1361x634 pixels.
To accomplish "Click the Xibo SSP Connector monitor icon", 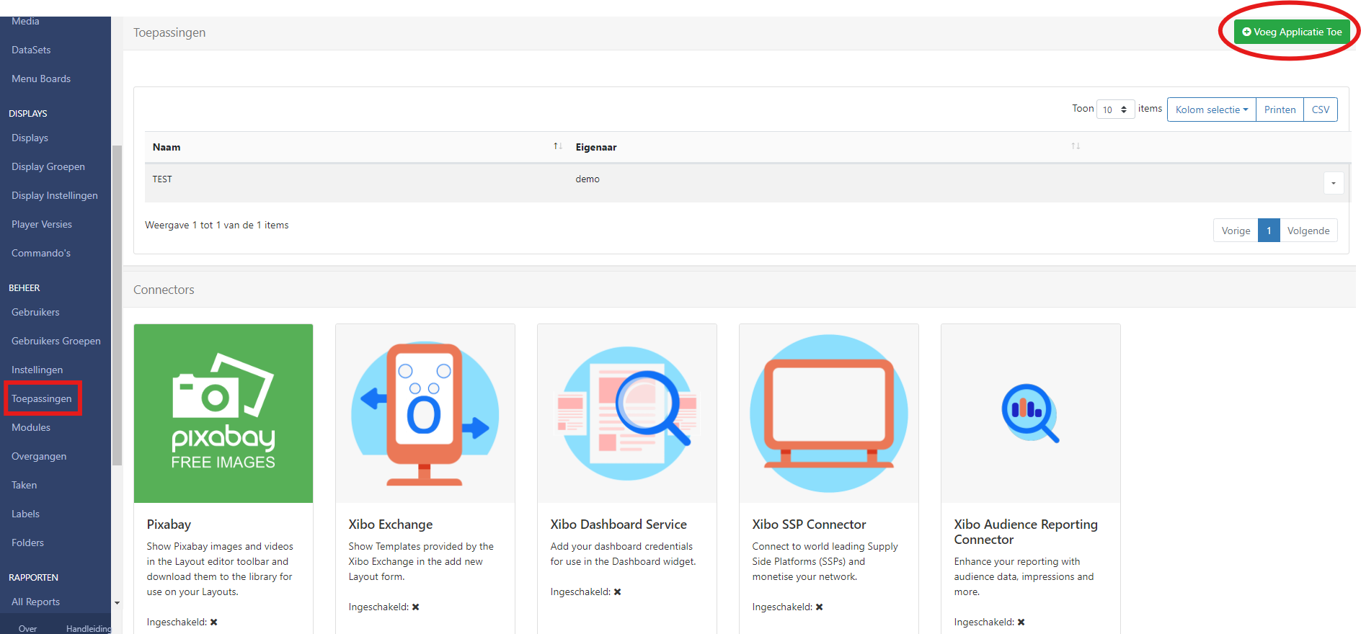I will [828, 413].
